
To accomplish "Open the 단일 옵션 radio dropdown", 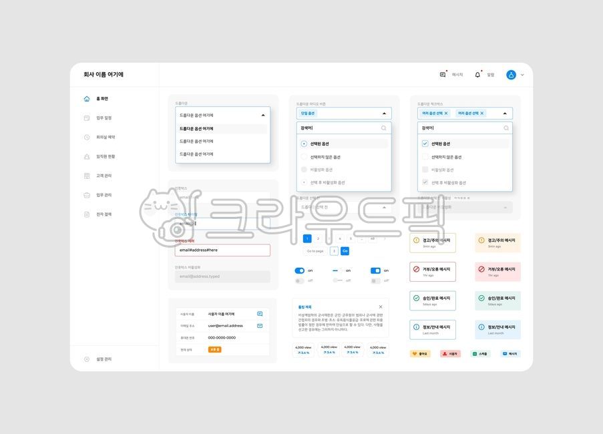I will pos(343,112).
